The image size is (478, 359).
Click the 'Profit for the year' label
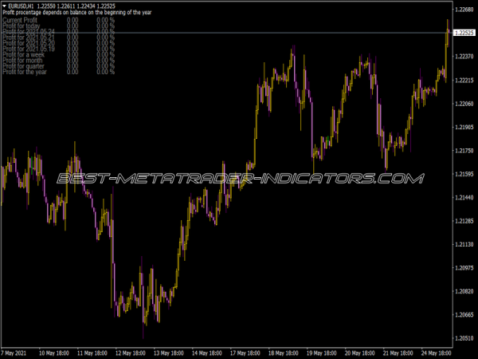coord(25,73)
